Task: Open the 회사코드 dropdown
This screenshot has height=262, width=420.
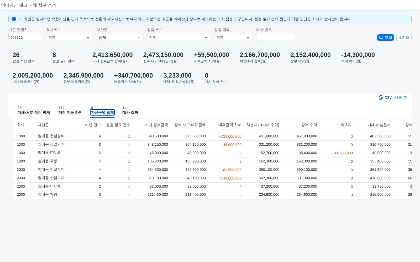Action: 69,37
